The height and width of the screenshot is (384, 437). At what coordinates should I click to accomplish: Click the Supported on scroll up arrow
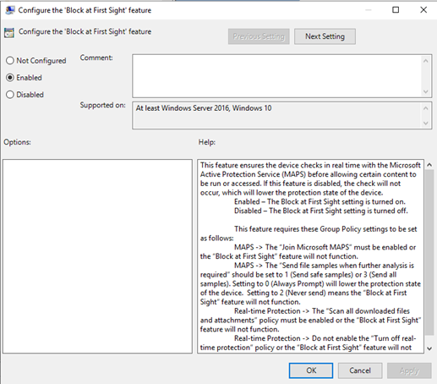pyautogui.click(x=426, y=108)
